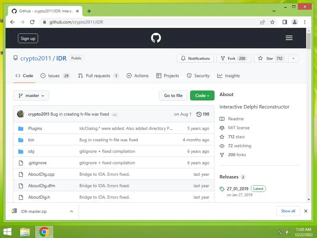This screenshot has width=317, height=238.
Task: Click the obj folder icon
Action: pos(21,151)
